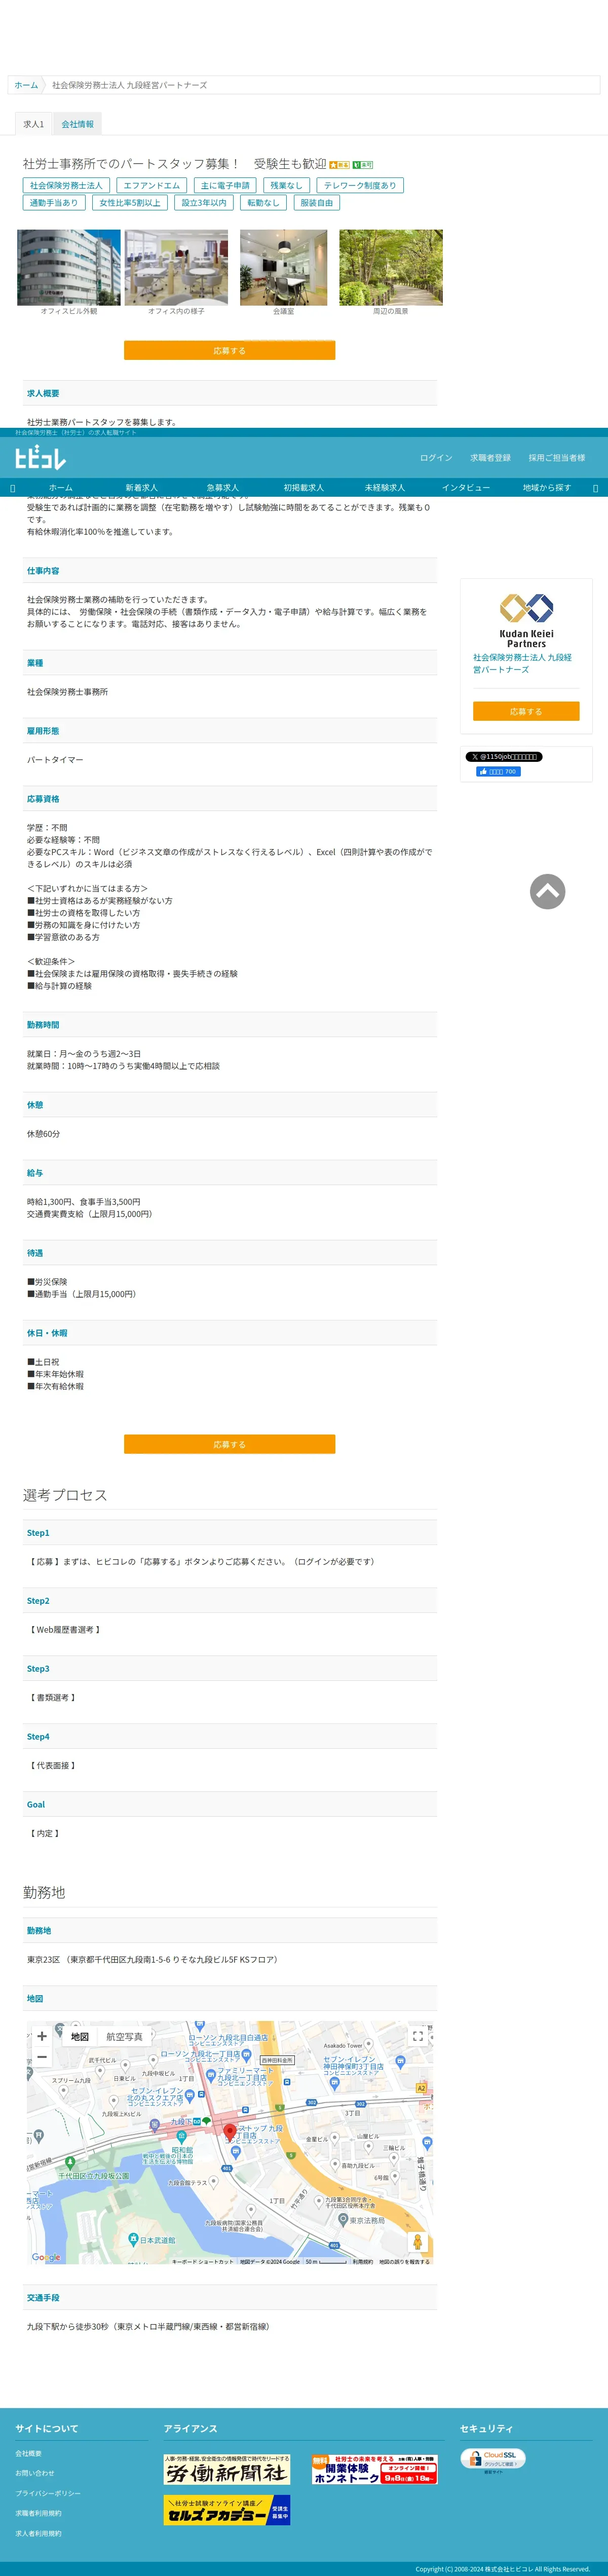608x2576 pixels.
Task: Click the 設立3年以内 tag
Action: (x=204, y=203)
